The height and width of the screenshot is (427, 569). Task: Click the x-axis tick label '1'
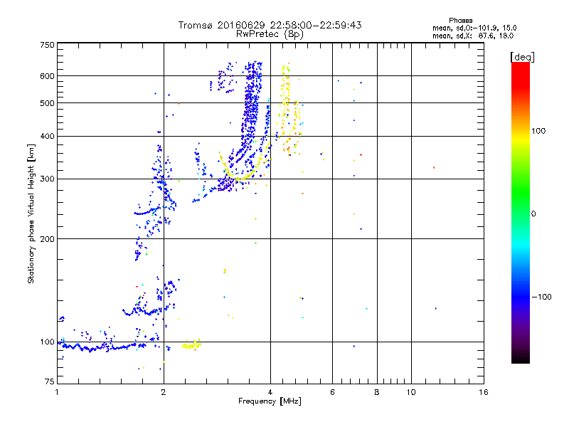[x=57, y=392]
